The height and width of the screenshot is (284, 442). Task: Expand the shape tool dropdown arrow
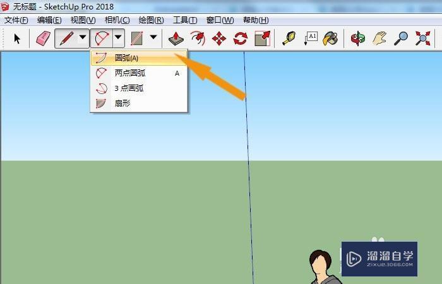pyautogui.click(x=153, y=37)
